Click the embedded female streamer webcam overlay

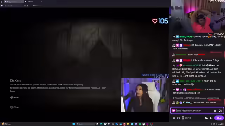[x=145, y=95]
